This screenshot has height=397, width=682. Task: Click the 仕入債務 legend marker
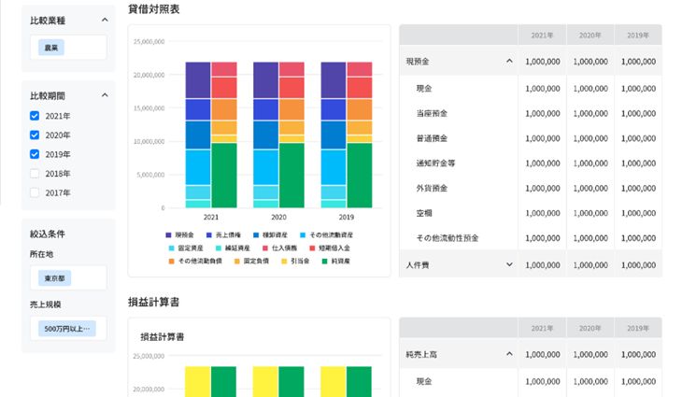(x=266, y=248)
